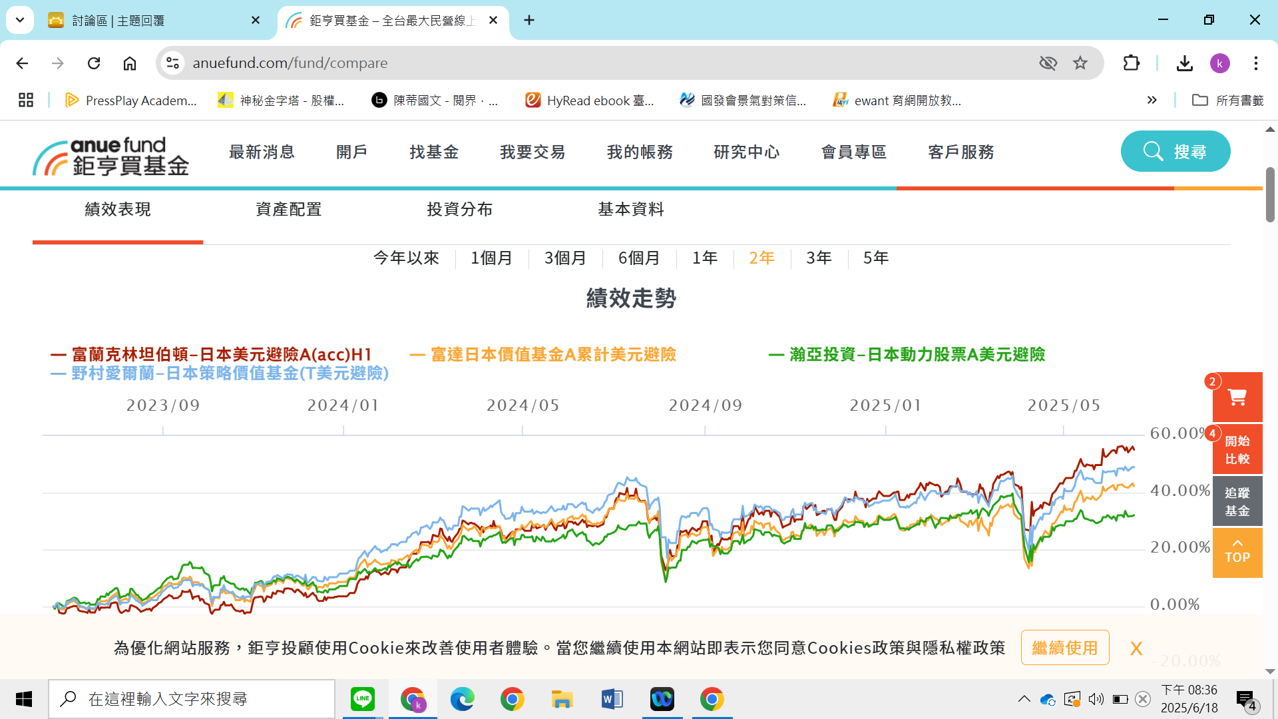1278x719 pixels.
Task: Select 今年以來 period
Action: click(x=406, y=258)
